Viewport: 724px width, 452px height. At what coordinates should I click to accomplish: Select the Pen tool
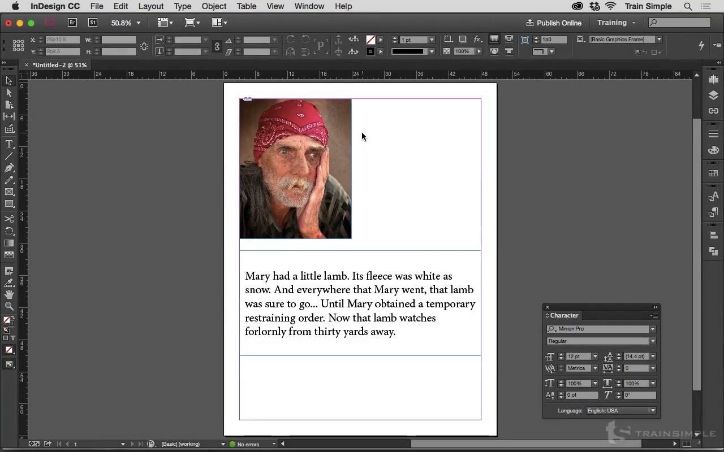pyautogui.click(x=9, y=168)
